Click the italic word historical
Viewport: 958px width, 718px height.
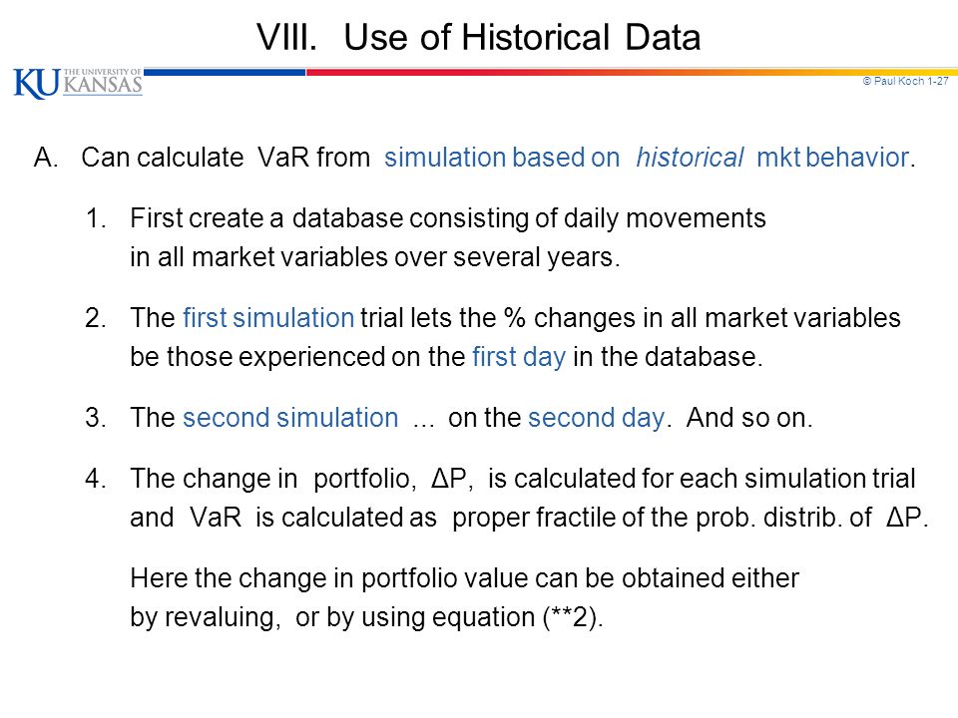[x=690, y=158]
